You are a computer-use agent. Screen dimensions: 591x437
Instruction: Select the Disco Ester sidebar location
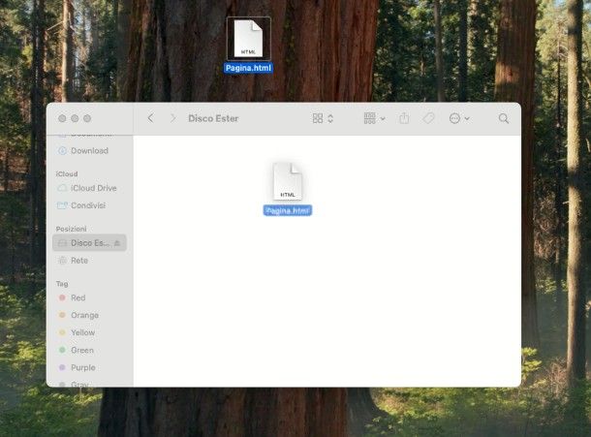click(x=85, y=243)
